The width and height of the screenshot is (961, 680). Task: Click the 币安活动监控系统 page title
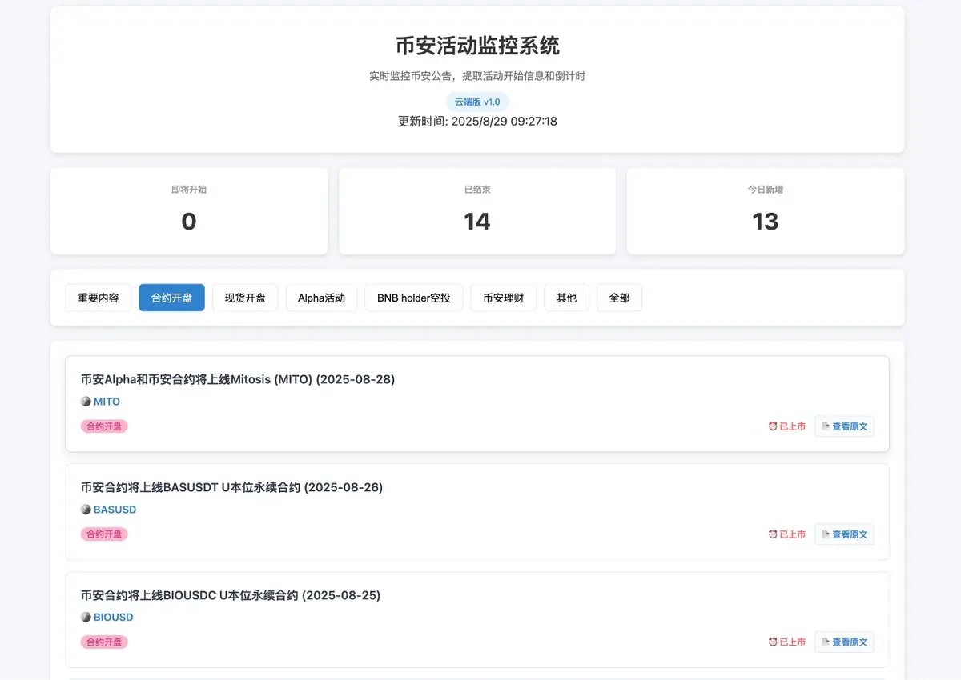477,46
